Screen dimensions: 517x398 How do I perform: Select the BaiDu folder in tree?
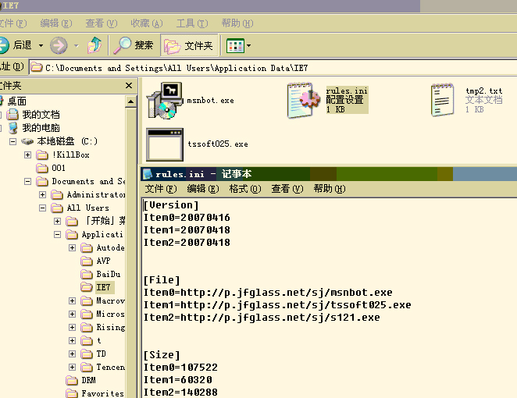[x=106, y=275]
